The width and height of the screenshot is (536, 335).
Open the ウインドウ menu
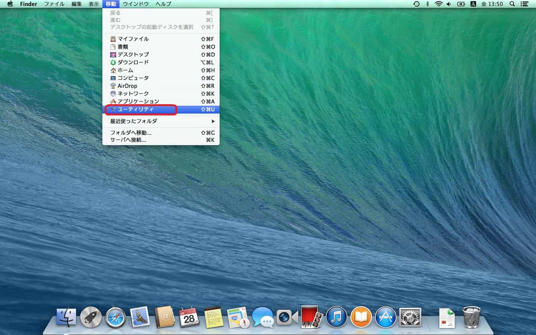pos(136,4)
